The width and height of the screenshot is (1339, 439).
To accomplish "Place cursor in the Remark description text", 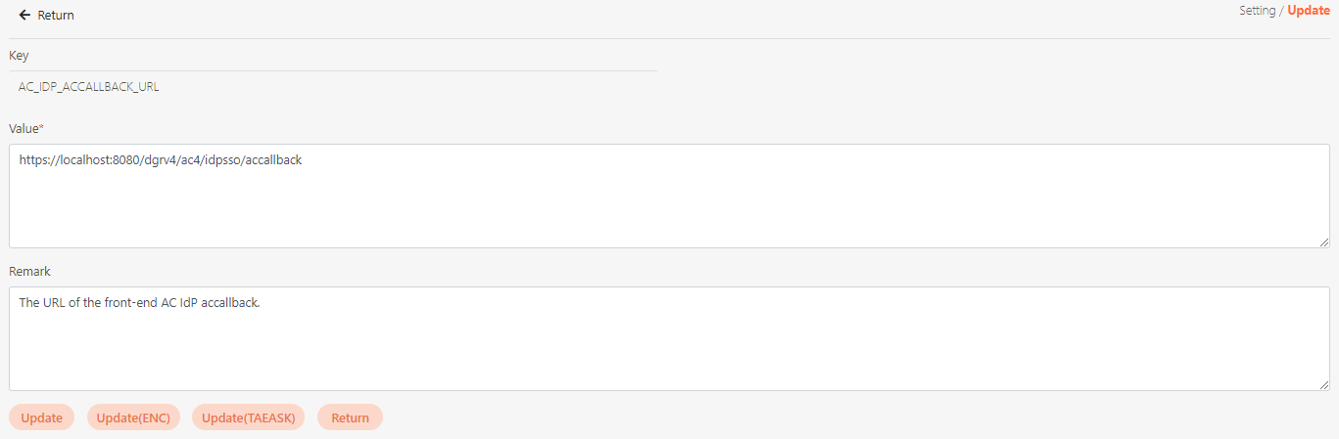I will click(x=139, y=303).
